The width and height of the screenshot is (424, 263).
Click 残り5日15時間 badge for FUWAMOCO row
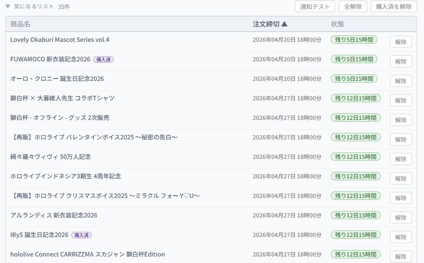(354, 59)
